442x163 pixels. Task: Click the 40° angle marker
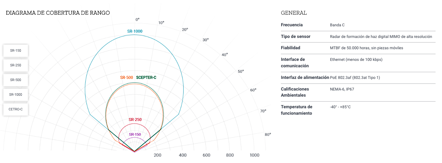(225, 55)
